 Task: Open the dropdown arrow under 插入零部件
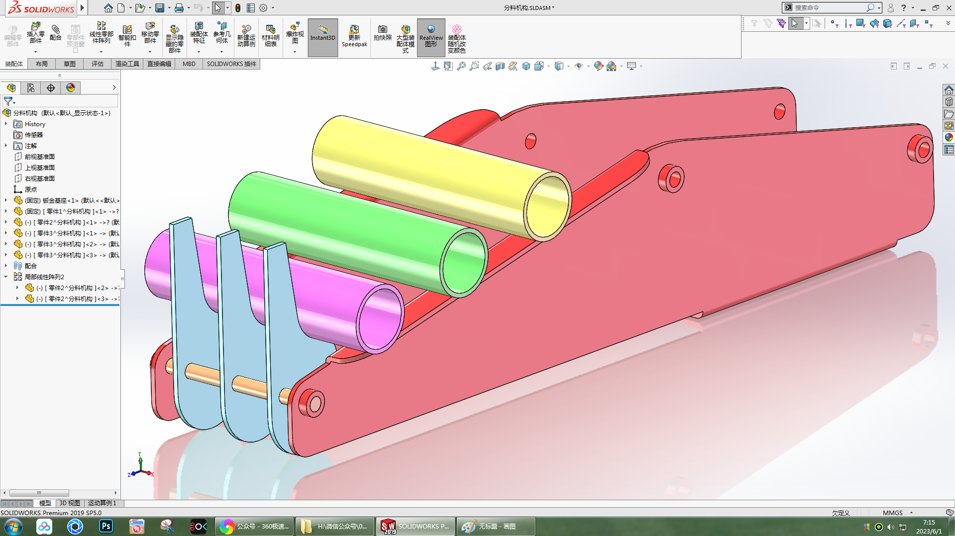click(x=35, y=52)
